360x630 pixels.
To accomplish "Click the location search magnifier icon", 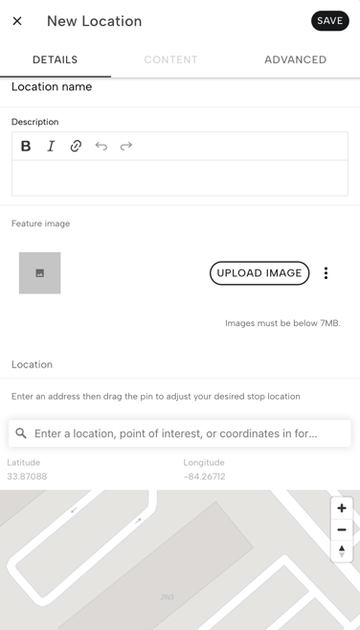I will click(21, 433).
